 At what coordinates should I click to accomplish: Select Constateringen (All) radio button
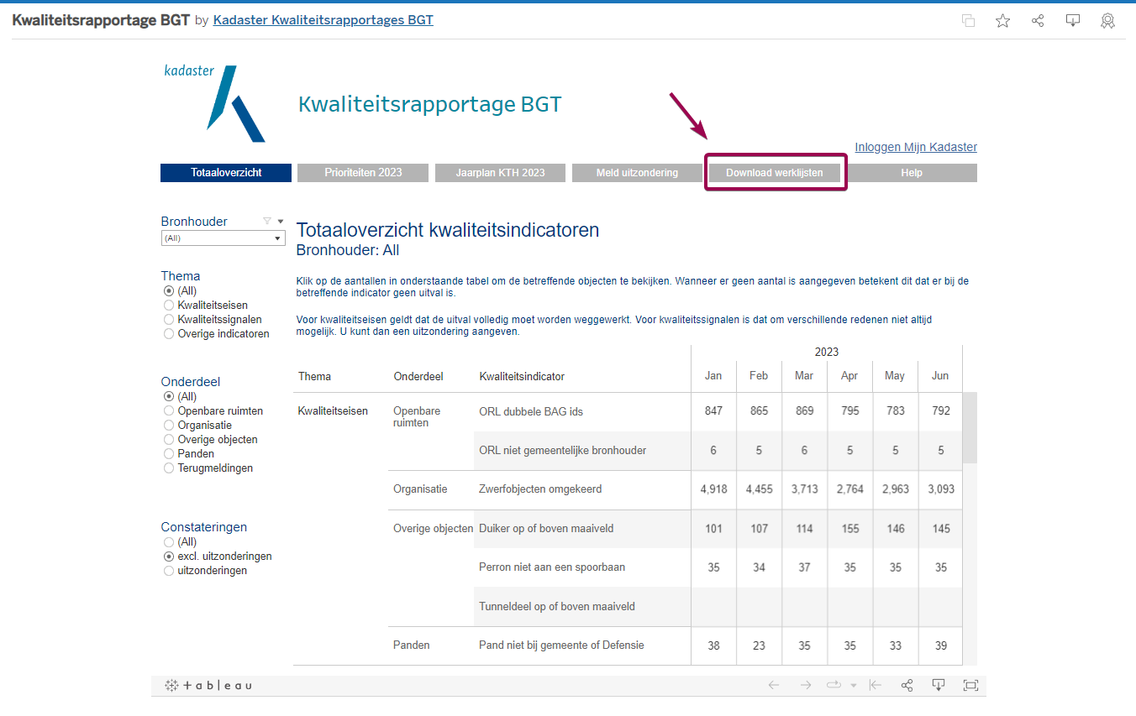coord(169,542)
